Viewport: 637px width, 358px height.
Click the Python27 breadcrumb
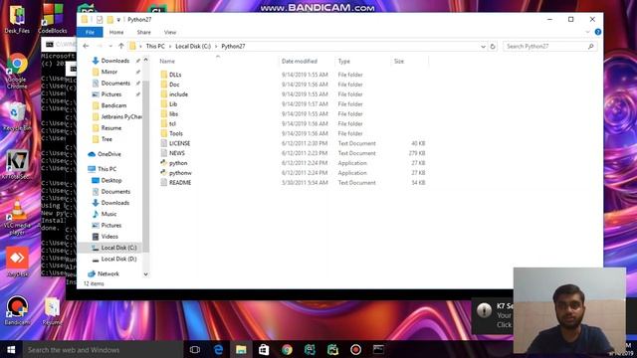233,47
